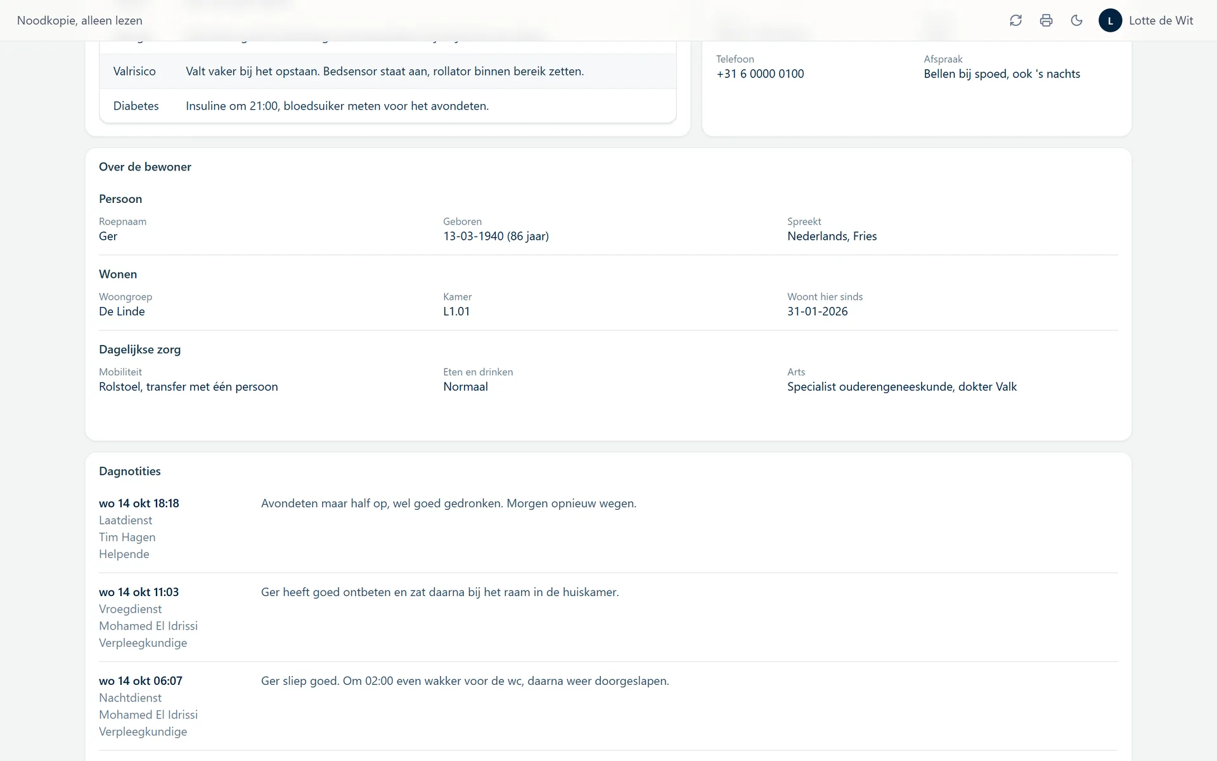Select the Kamer value L1.01

pyautogui.click(x=456, y=311)
